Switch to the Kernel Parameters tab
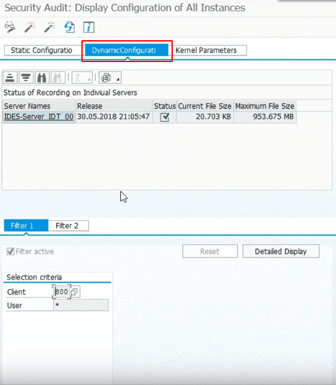Viewport: 336px width, 385px height. (x=206, y=50)
